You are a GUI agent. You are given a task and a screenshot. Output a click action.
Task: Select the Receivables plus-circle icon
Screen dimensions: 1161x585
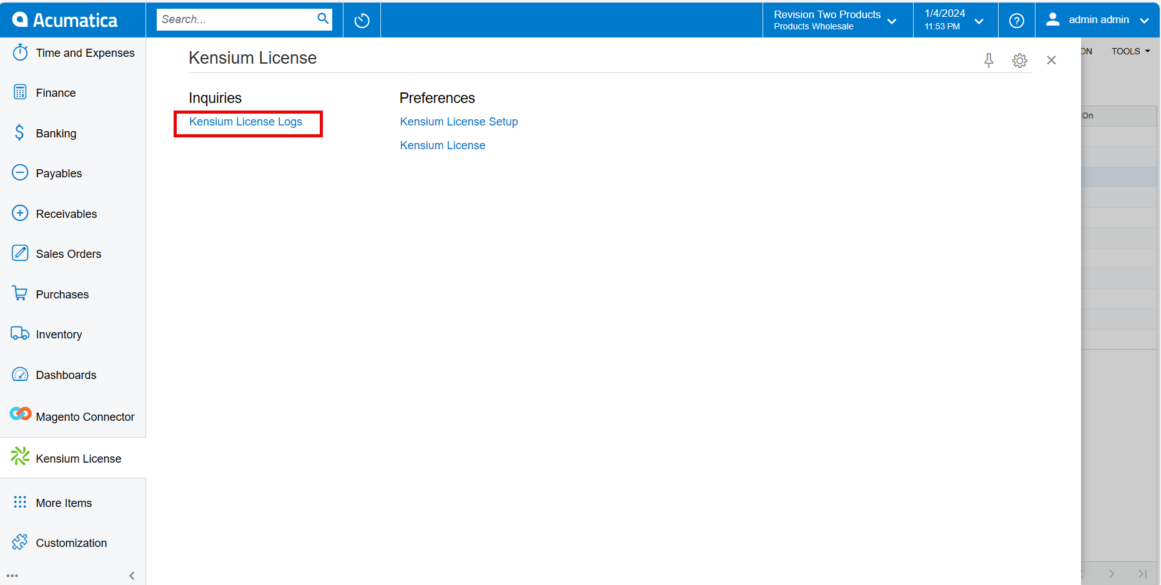19,213
